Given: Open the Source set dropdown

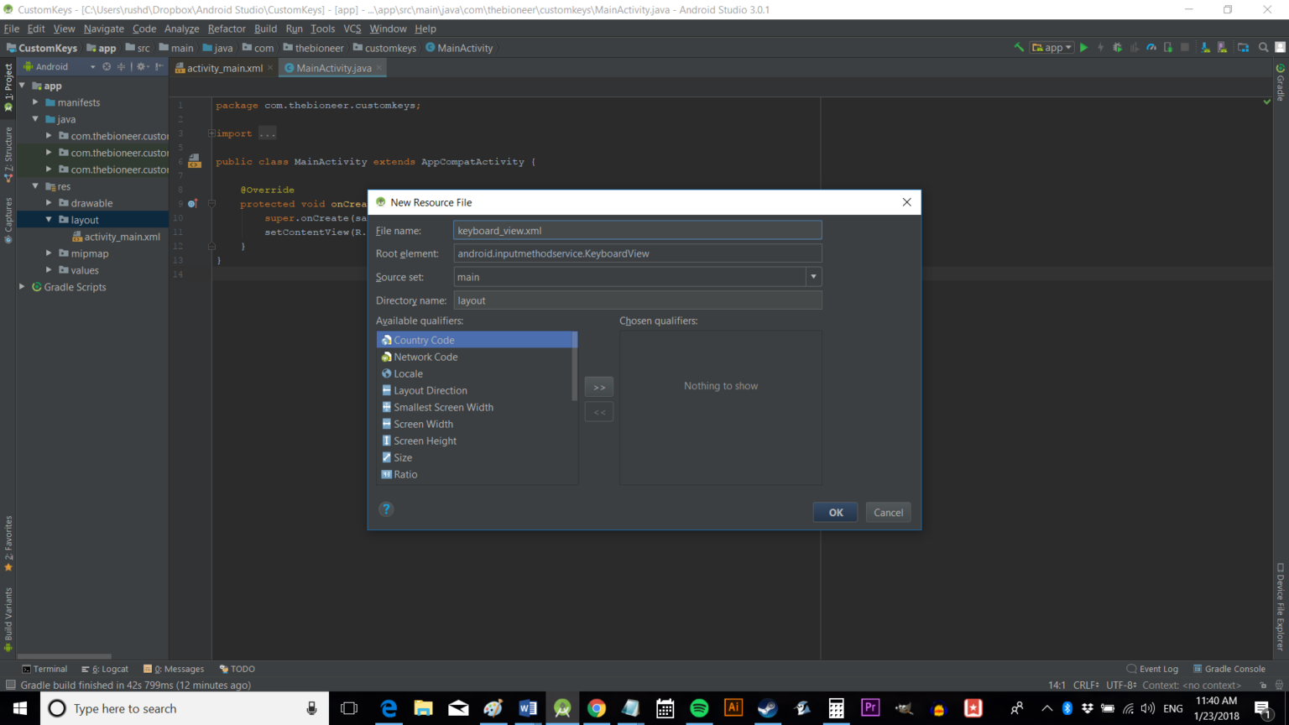Looking at the screenshot, I should (813, 277).
